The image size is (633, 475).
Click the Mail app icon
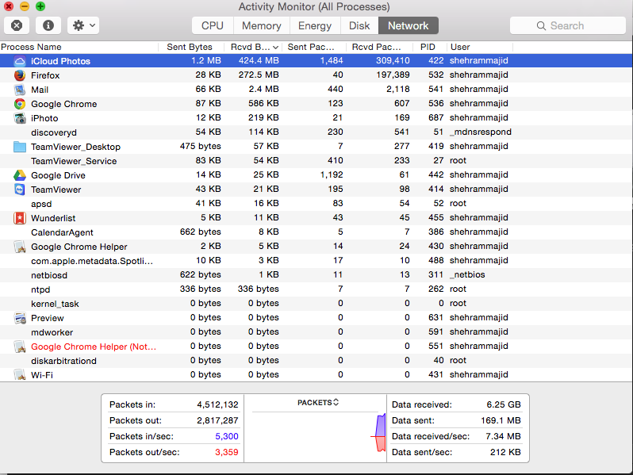(20, 89)
